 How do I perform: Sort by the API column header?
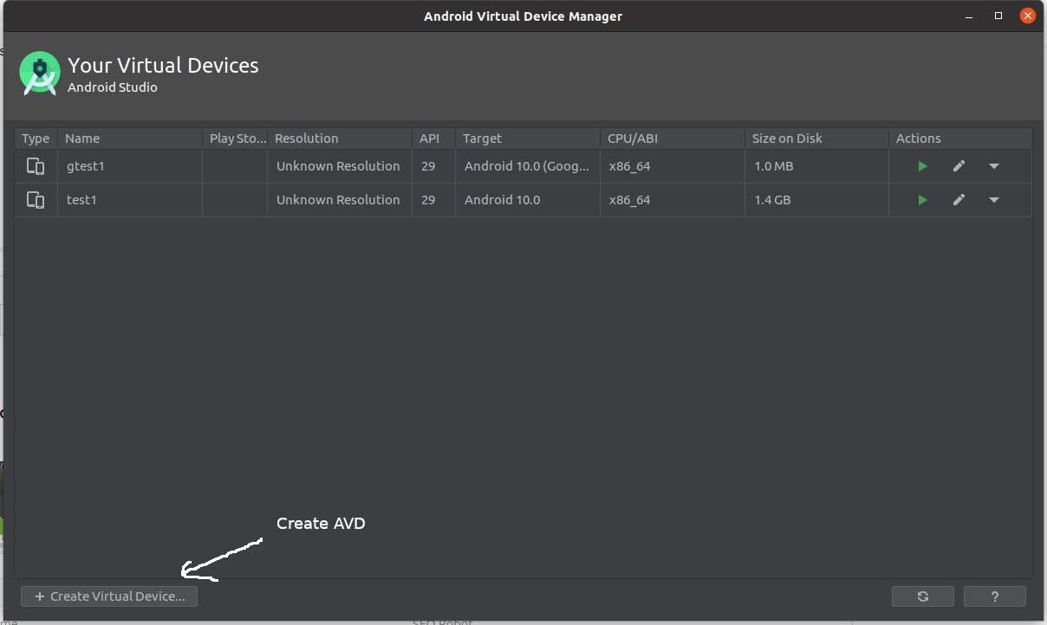[433, 139]
